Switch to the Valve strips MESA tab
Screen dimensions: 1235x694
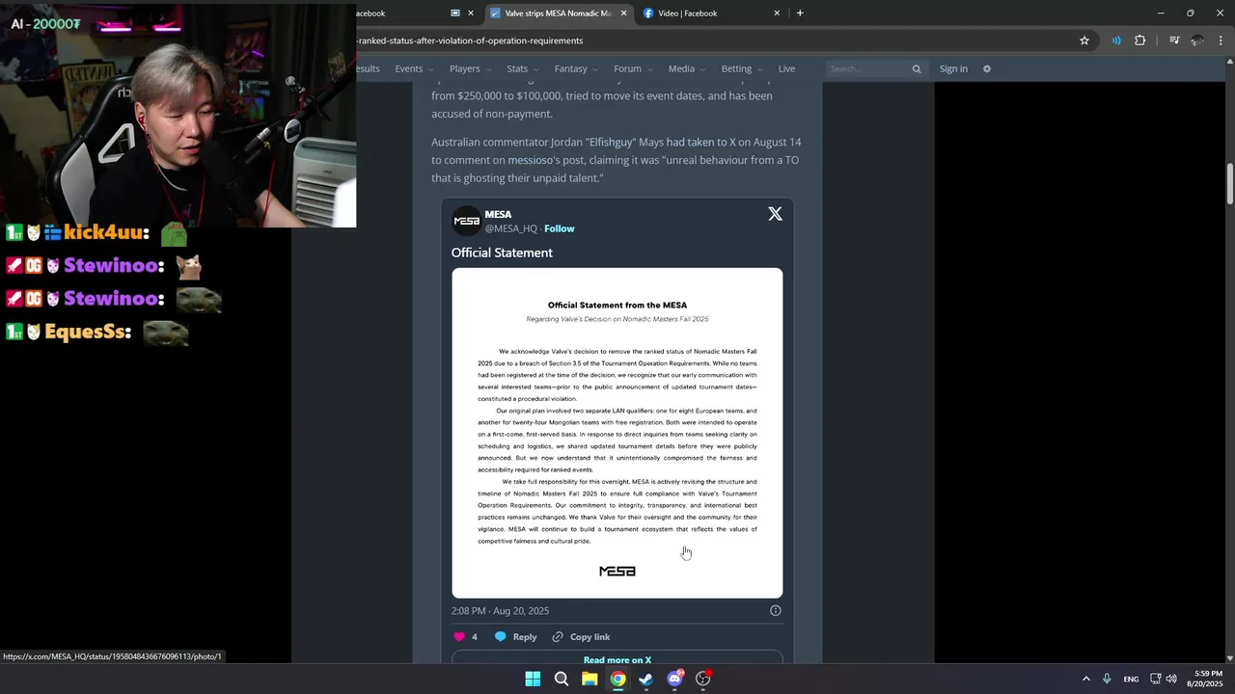[558, 13]
